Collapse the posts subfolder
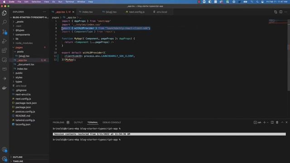The image size is (290, 163). coord(20,52)
